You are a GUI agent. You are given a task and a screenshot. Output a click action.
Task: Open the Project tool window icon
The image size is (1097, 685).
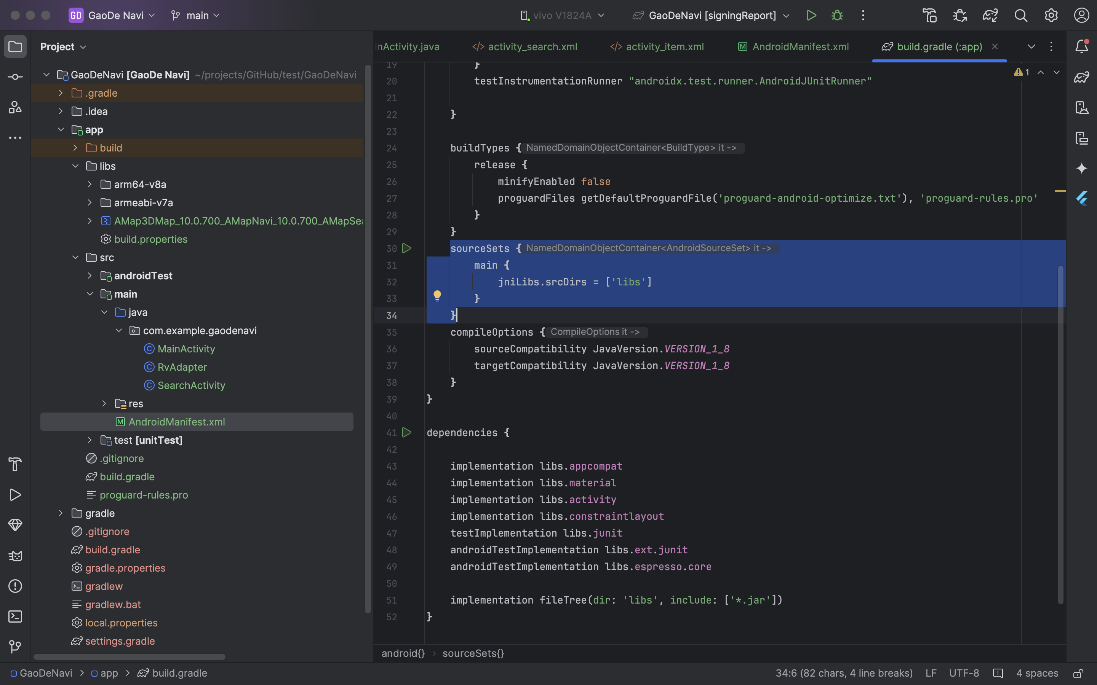tap(15, 47)
